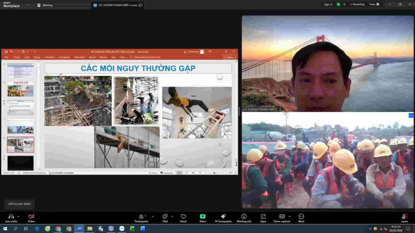Image resolution: width=415 pixels, height=233 pixels.
Task: Open the Participants panel
Action: [141, 217]
